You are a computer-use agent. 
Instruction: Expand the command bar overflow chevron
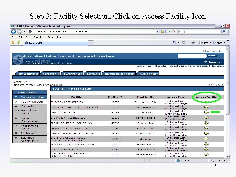pyautogui.click(x=228, y=41)
